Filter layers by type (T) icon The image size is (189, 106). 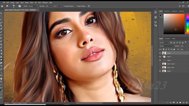click(x=177, y=43)
